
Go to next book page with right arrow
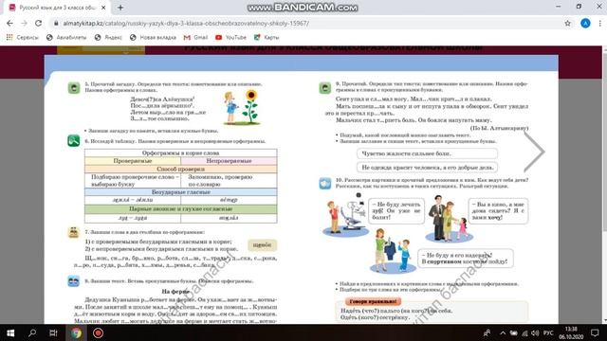click(534, 152)
